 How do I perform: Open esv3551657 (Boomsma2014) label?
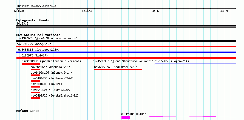50,67
